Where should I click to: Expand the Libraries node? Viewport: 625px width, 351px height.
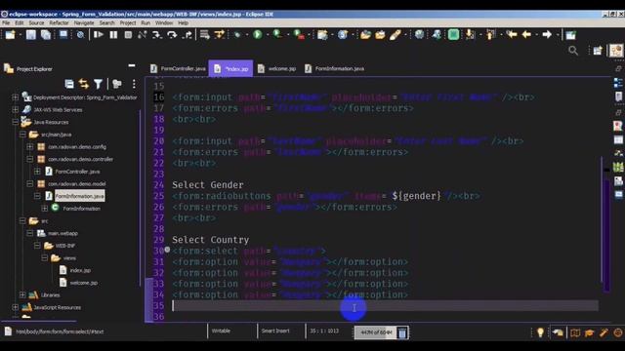pyautogui.click(x=22, y=294)
